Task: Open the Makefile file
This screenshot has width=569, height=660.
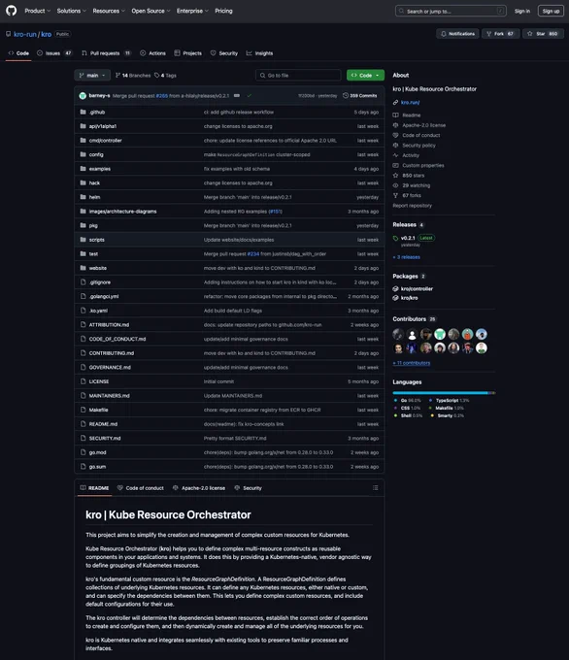Action: pos(98,410)
